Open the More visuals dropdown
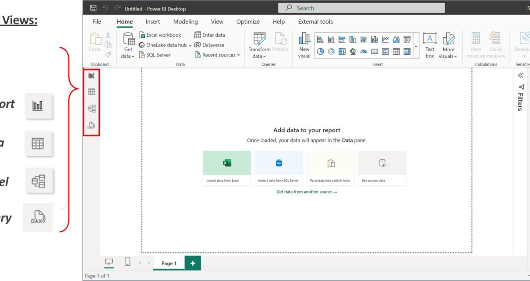Viewport: 530px width, 281px height. (449, 46)
